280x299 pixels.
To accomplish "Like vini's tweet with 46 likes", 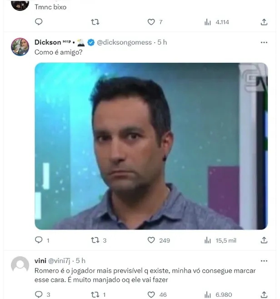I will tap(157, 294).
